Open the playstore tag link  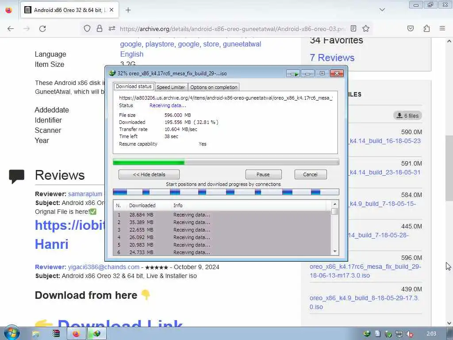click(159, 44)
